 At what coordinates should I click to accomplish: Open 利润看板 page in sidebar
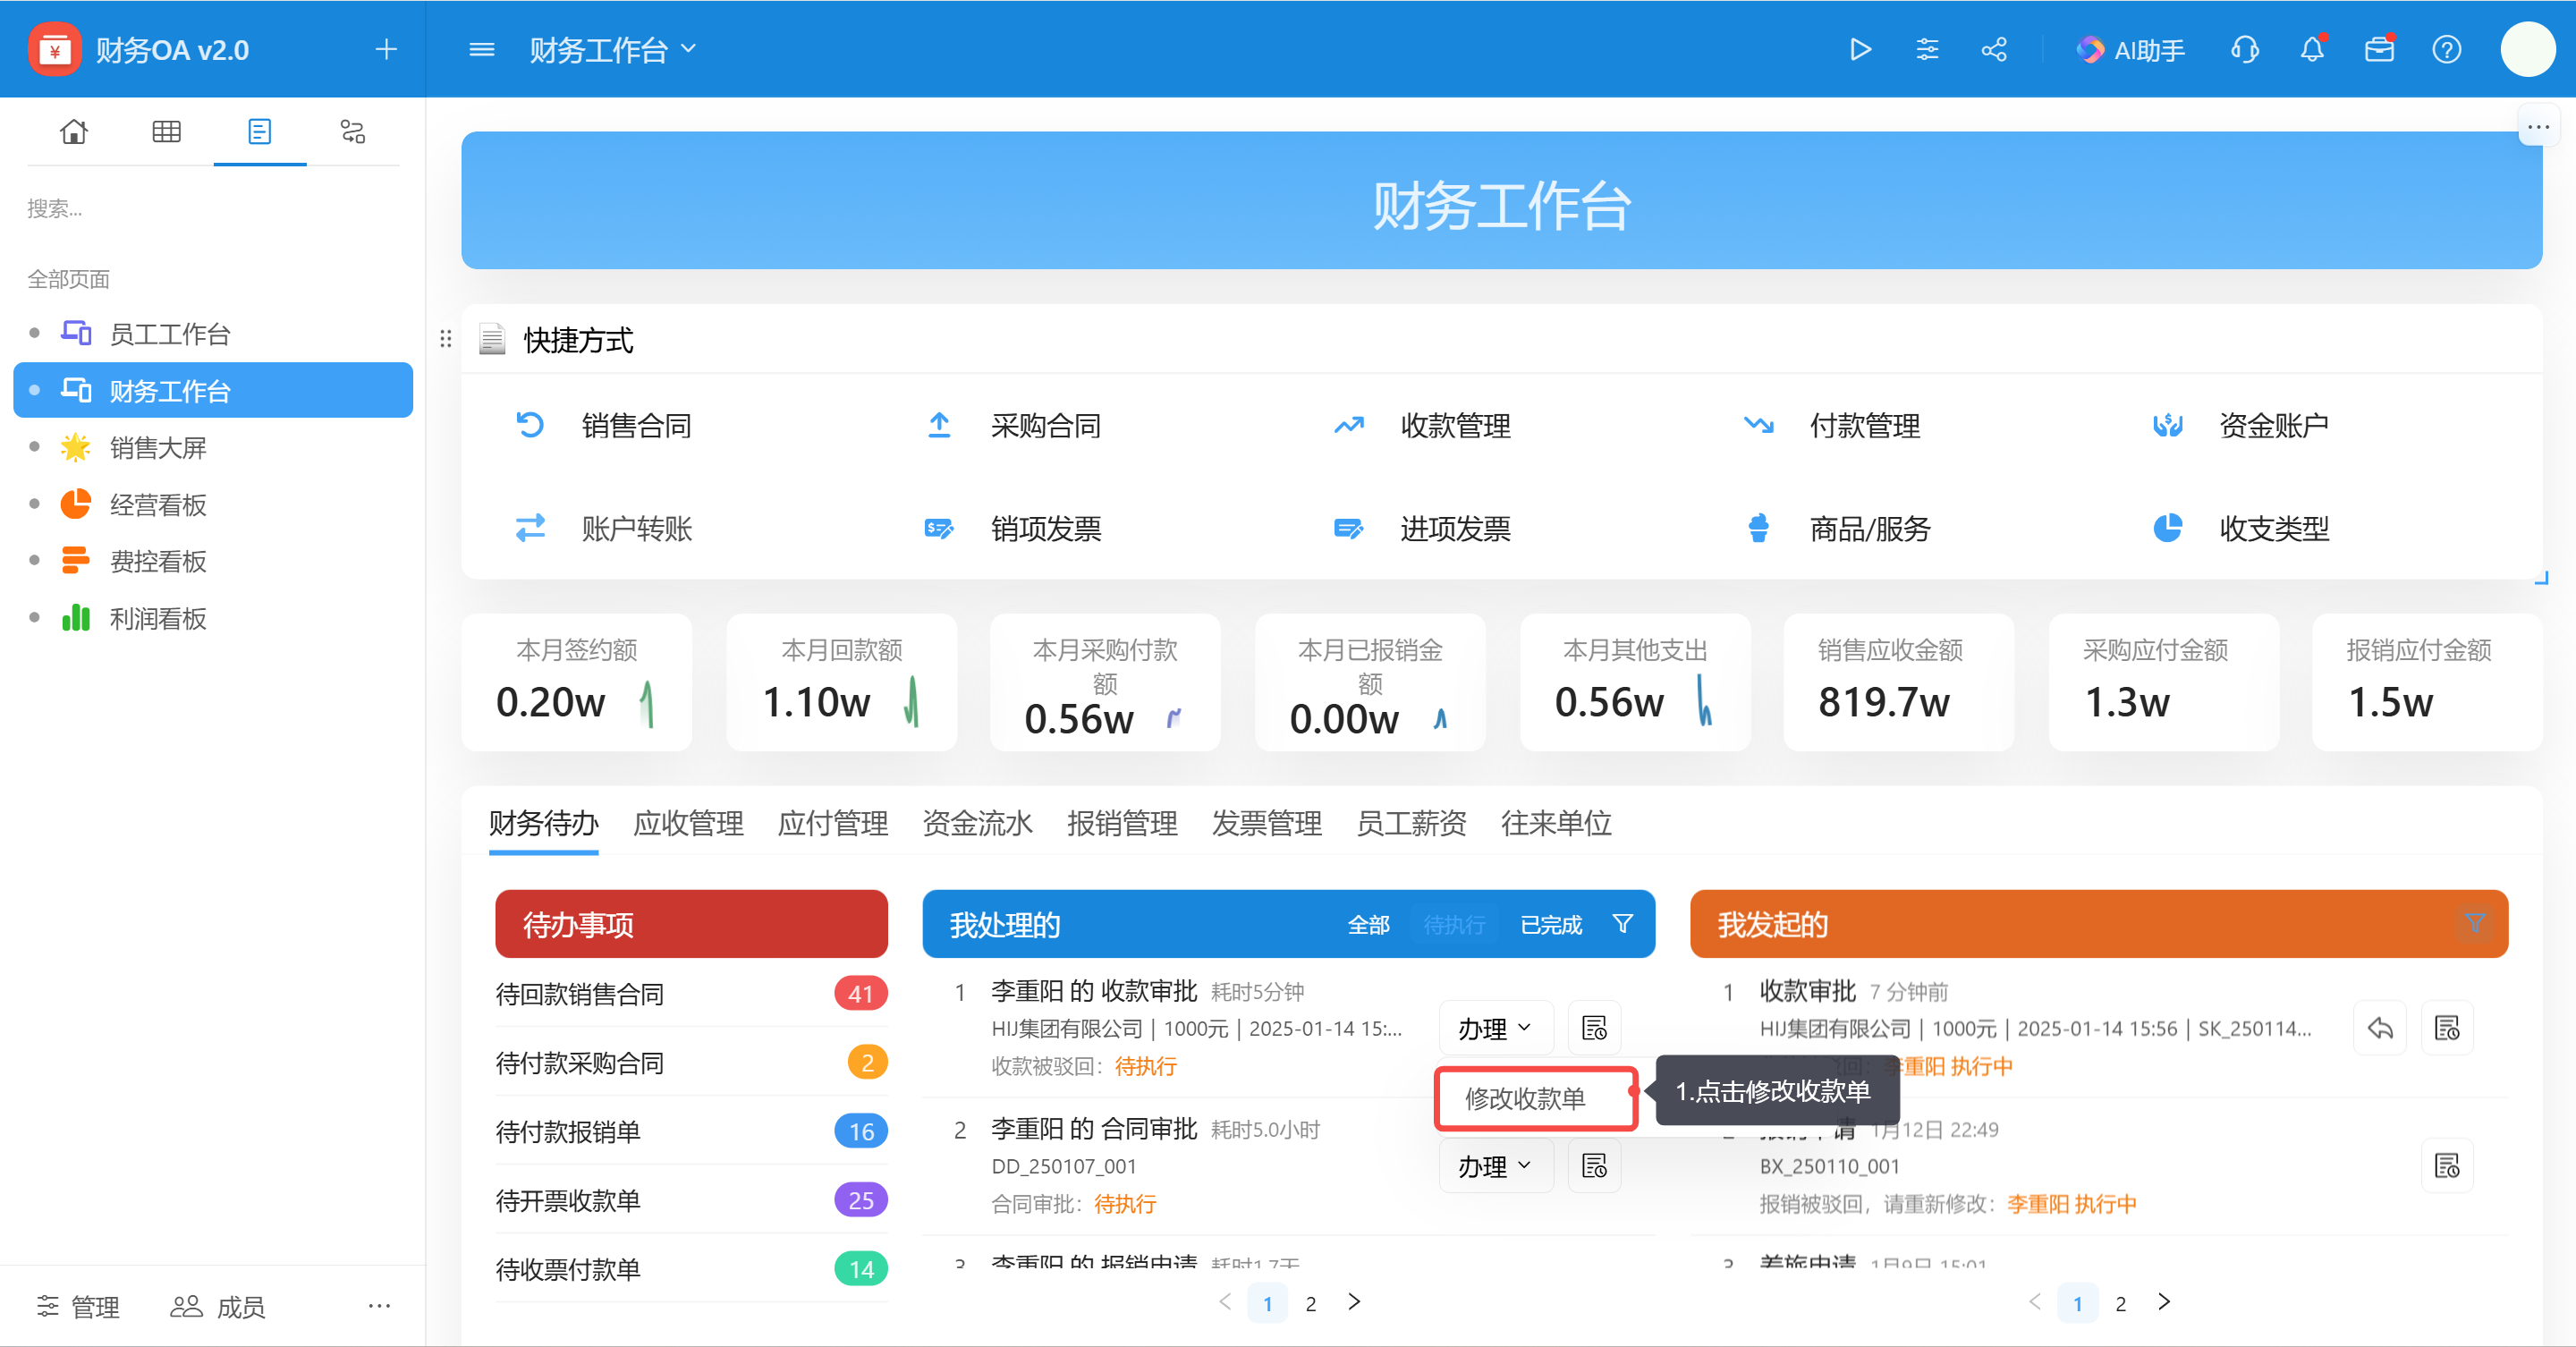pos(213,618)
